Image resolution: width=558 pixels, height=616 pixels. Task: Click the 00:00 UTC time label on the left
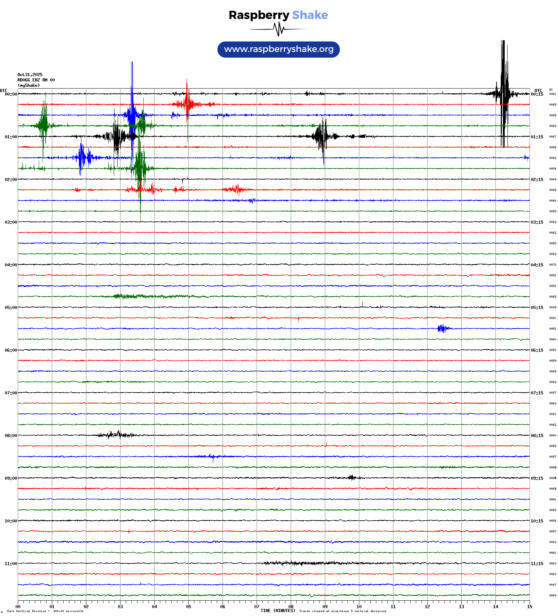pos(11,94)
